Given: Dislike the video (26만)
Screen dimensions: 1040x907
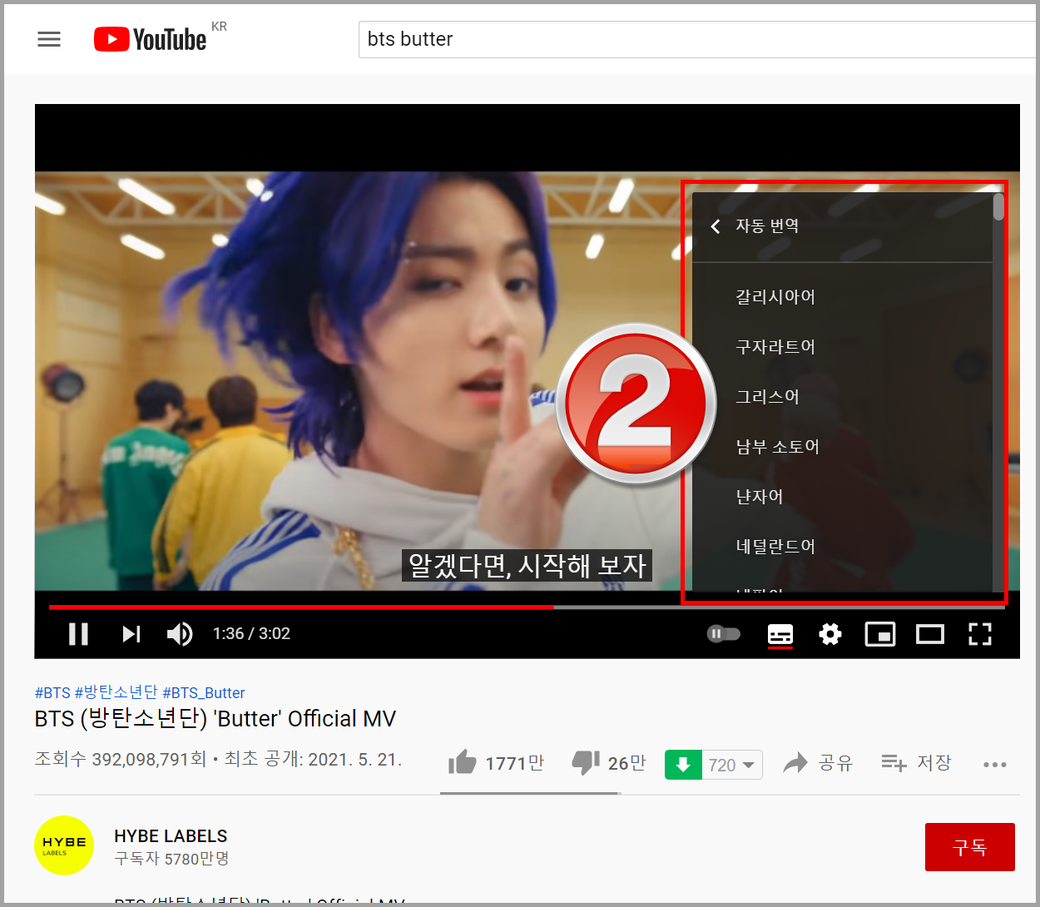Looking at the screenshot, I should pyautogui.click(x=609, y=762).
